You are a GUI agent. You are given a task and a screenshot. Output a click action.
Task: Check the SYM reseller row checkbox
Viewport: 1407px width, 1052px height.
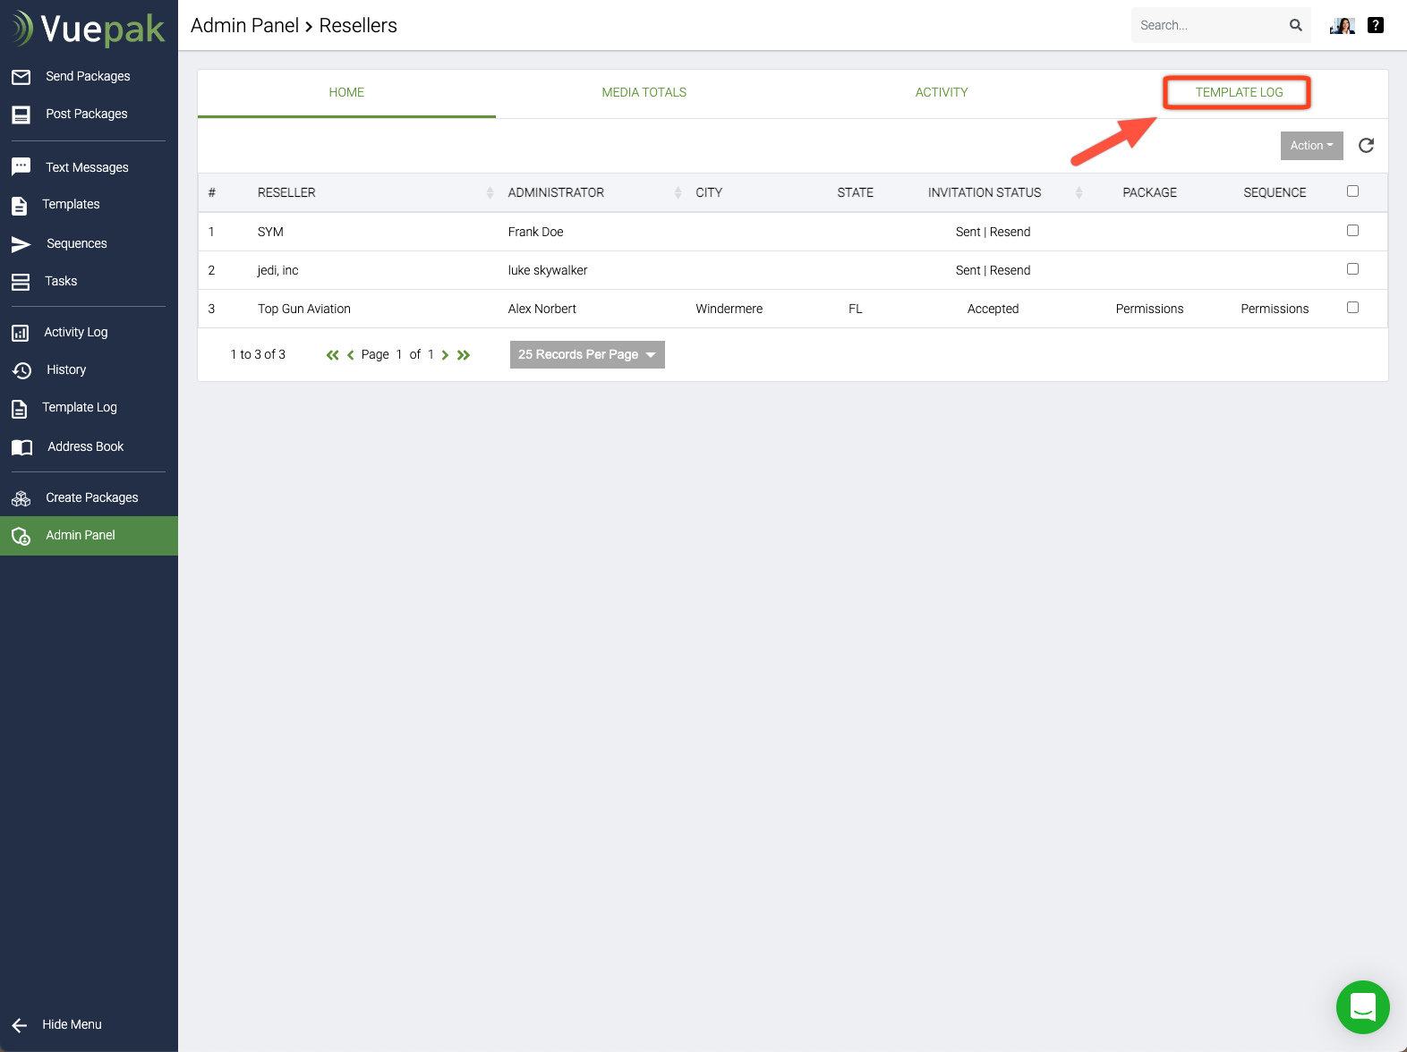[x=1352, y=231]
